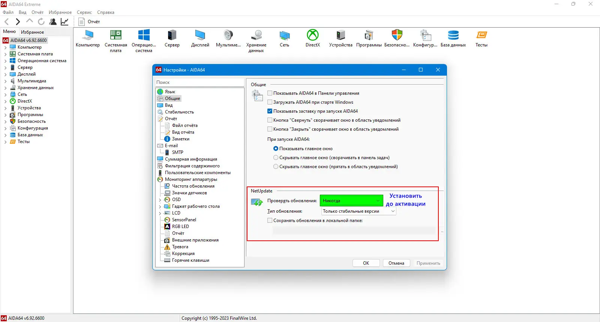
Task: Switch to the Избранное sidebar tab
Action: pyautogui.click(x=33, y=32)
